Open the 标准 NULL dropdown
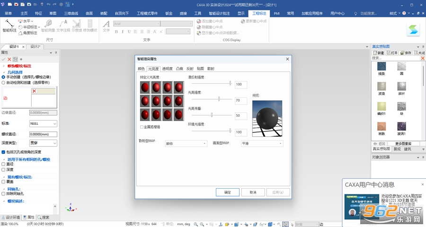426x227 pixels. coord(43,123)
